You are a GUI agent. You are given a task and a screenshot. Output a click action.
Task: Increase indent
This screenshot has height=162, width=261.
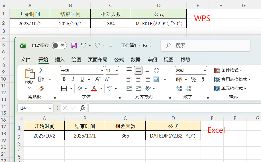pyautogui.click(x=138, y=88)
